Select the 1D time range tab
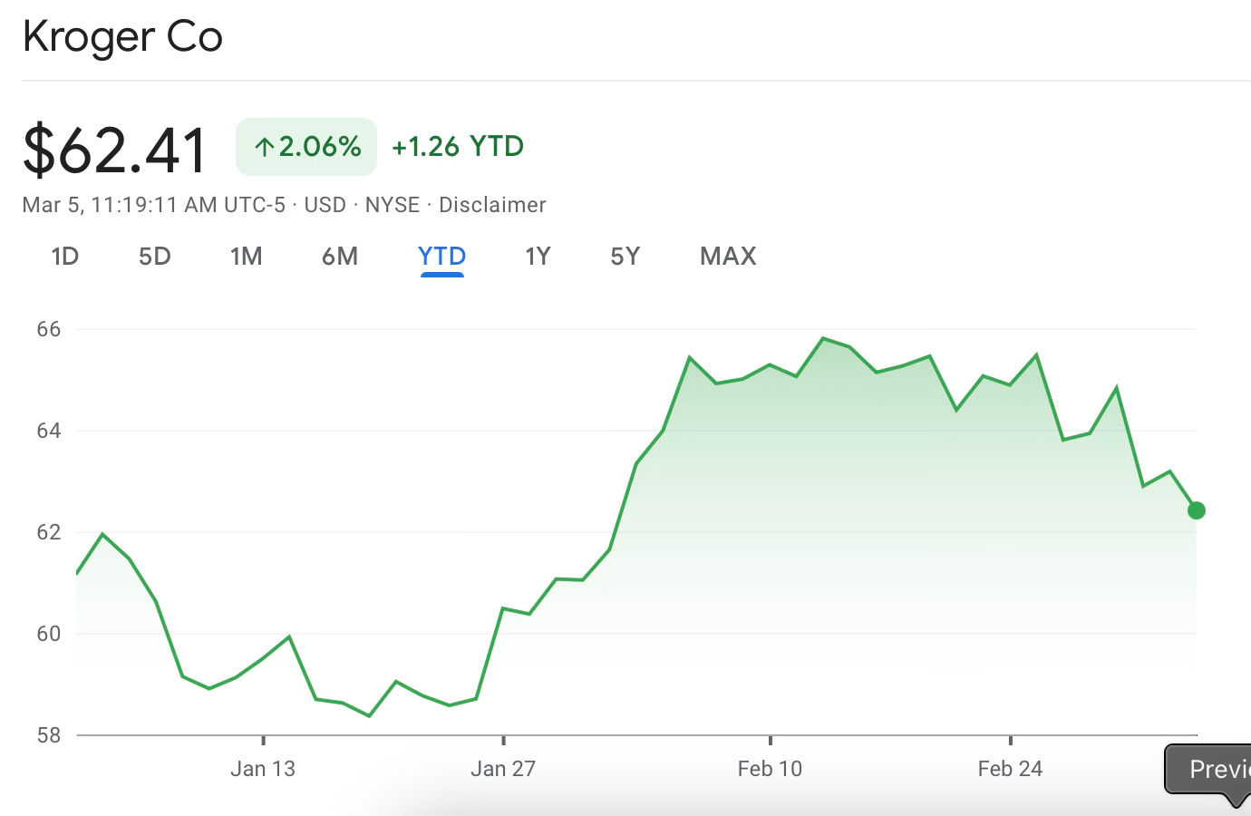This screenshot has height=816, width=1251. (x=65, y=257)
